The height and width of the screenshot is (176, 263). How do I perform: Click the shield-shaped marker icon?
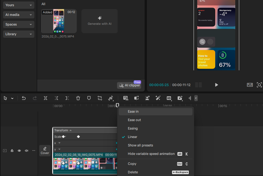coord(89,98)
